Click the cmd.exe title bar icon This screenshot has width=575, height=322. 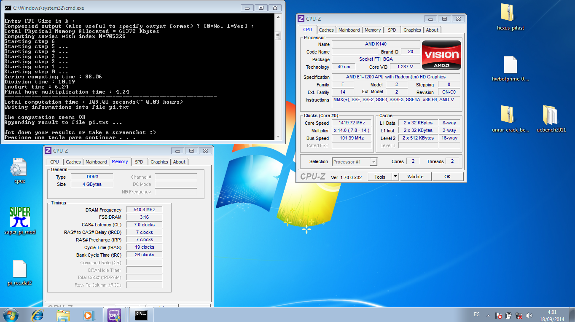8,8
